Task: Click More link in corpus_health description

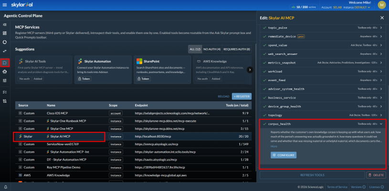Action: [273, 146]
